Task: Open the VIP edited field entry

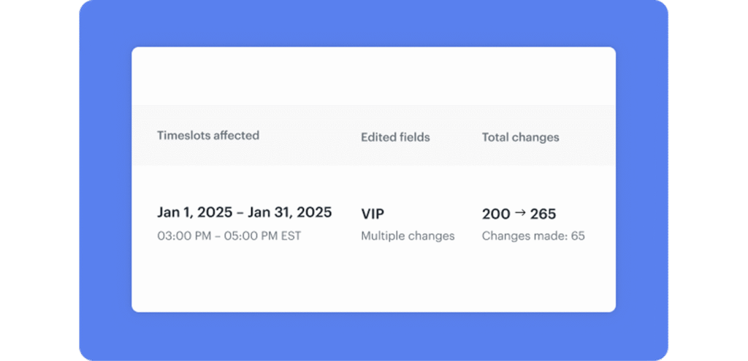Action: (x=373, y=214)
